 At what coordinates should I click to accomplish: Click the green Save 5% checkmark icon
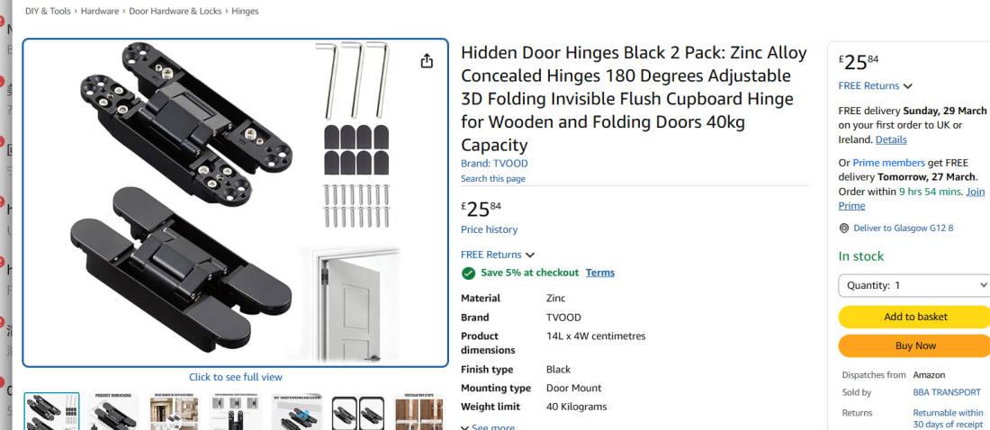coord(468,273)
